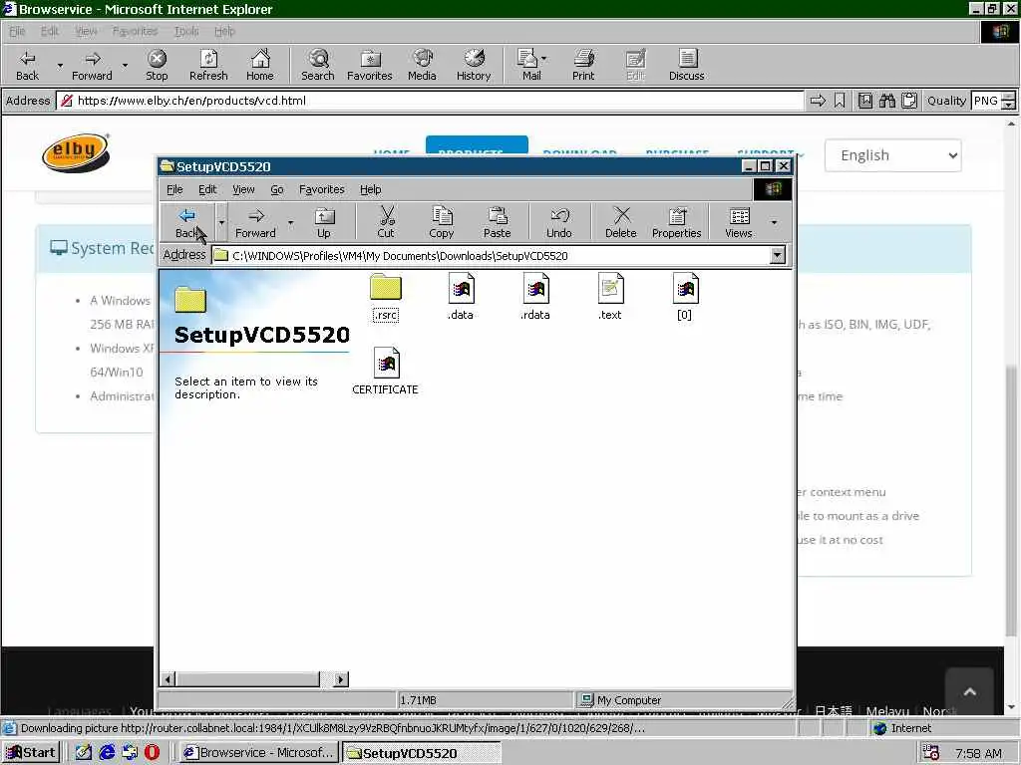The width and height of the screenshot is (1021, 765).
Task: Expand the Back history dropdown in folder window
Action: (222, 222)
